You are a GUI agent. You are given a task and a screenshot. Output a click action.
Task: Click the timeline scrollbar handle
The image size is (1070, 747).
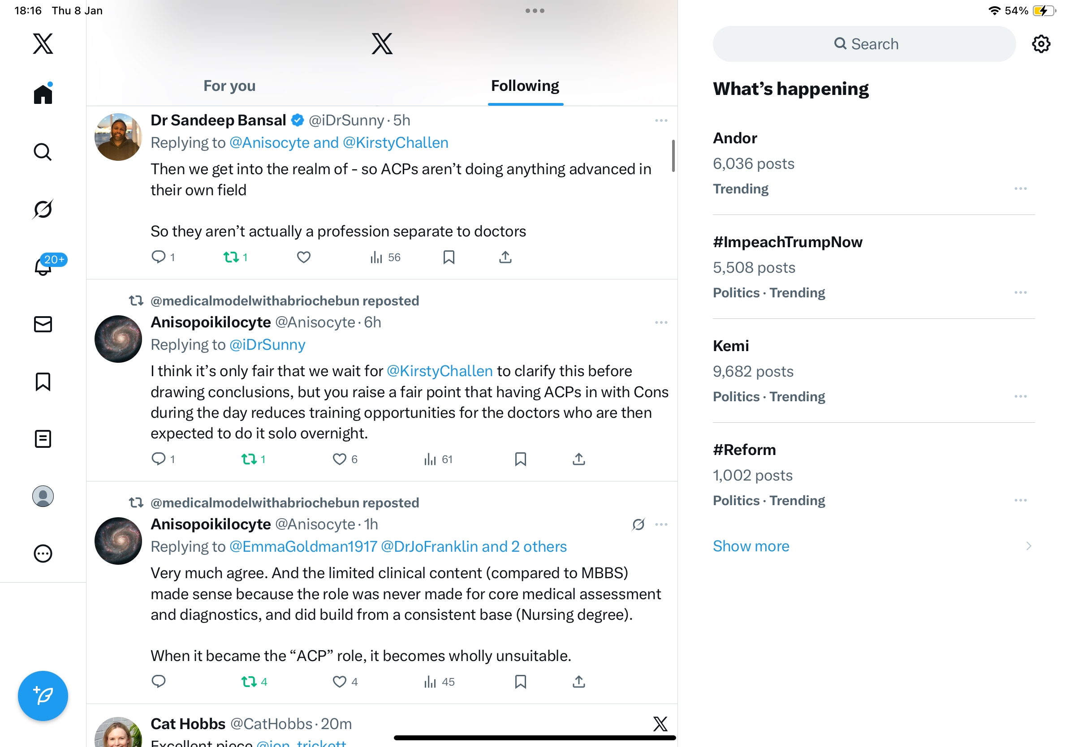pos(673,155)
